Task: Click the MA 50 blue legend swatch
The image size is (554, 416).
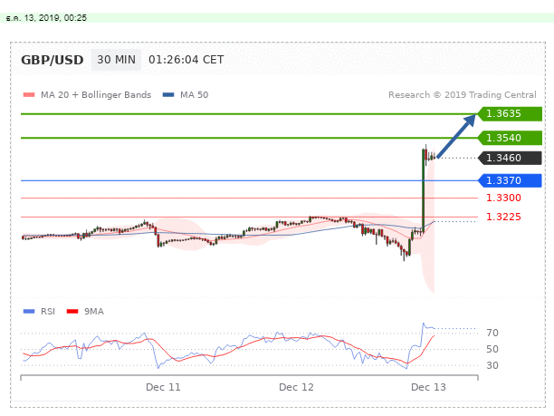Action: click(x=168, y=95)
